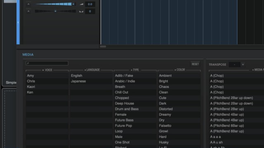Screen dimensions: 264x148
Task: Sort by MEDIA NAME column header
Action: (258, 69)
